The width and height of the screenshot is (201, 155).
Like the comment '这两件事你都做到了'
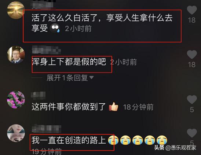click(192, 99)
